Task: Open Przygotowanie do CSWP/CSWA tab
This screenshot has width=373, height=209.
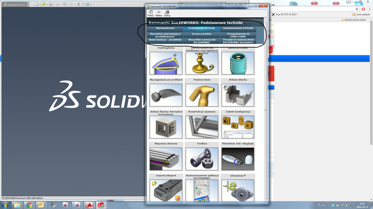Action: pyautogui.click(x=238, y=35)
